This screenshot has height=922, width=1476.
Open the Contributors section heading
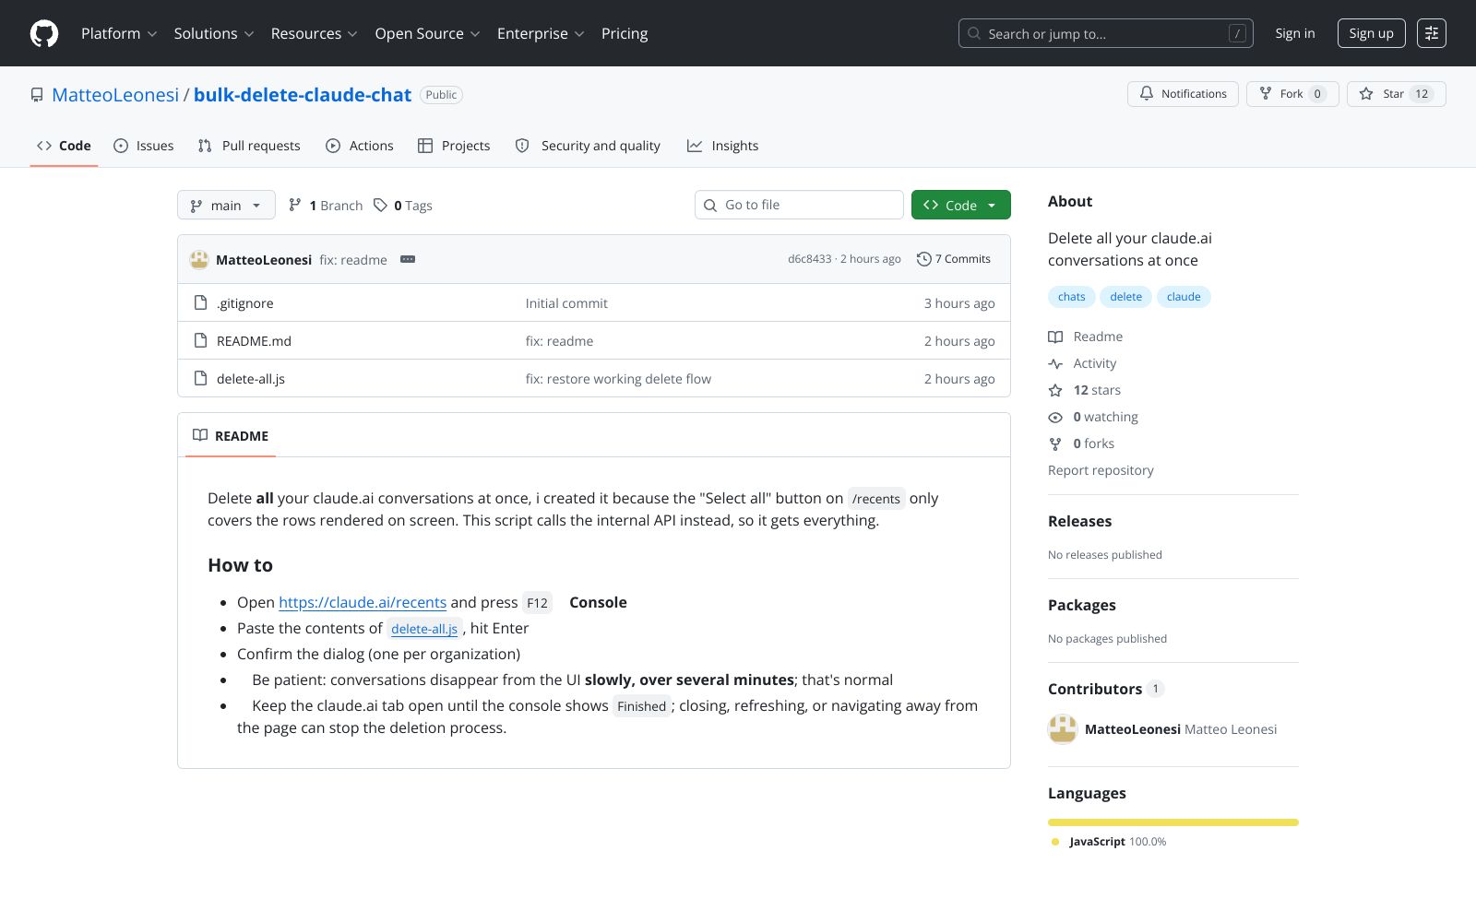1106,689
